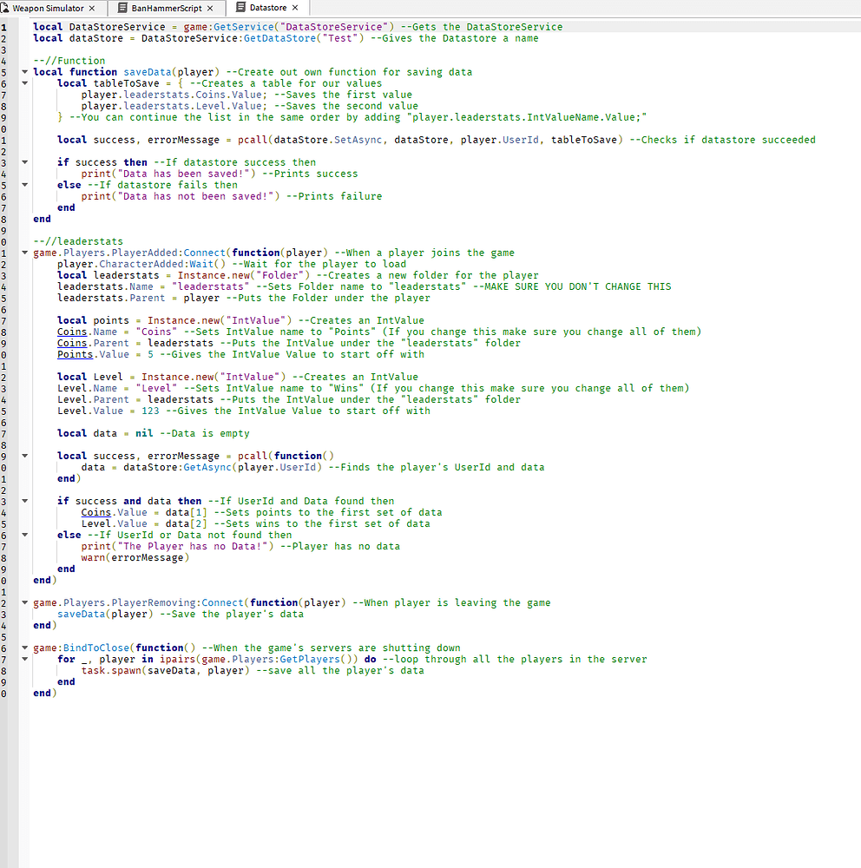Collapse the pcall(function() block fold arrow
The width and height of the screenshot is (861, 868).
(x=24, y=456)
